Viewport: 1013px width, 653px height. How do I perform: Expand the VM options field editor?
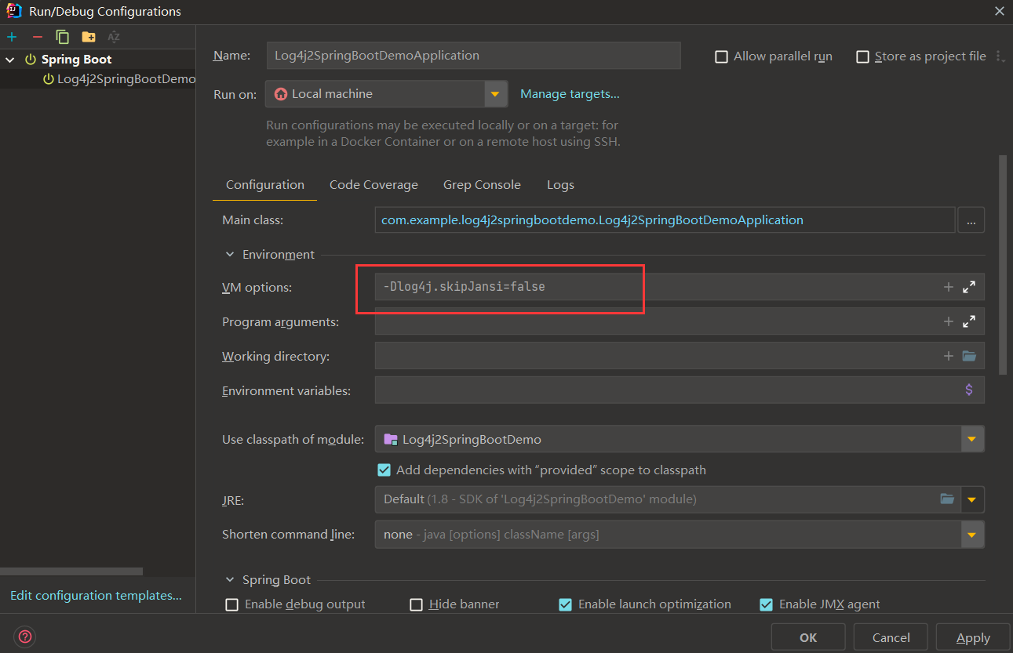[969, 287]
